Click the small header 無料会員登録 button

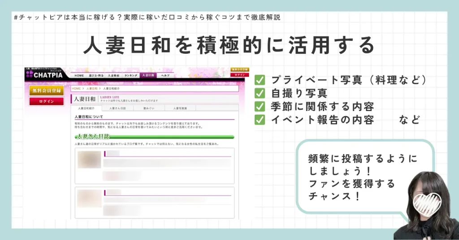pos(240,69)
